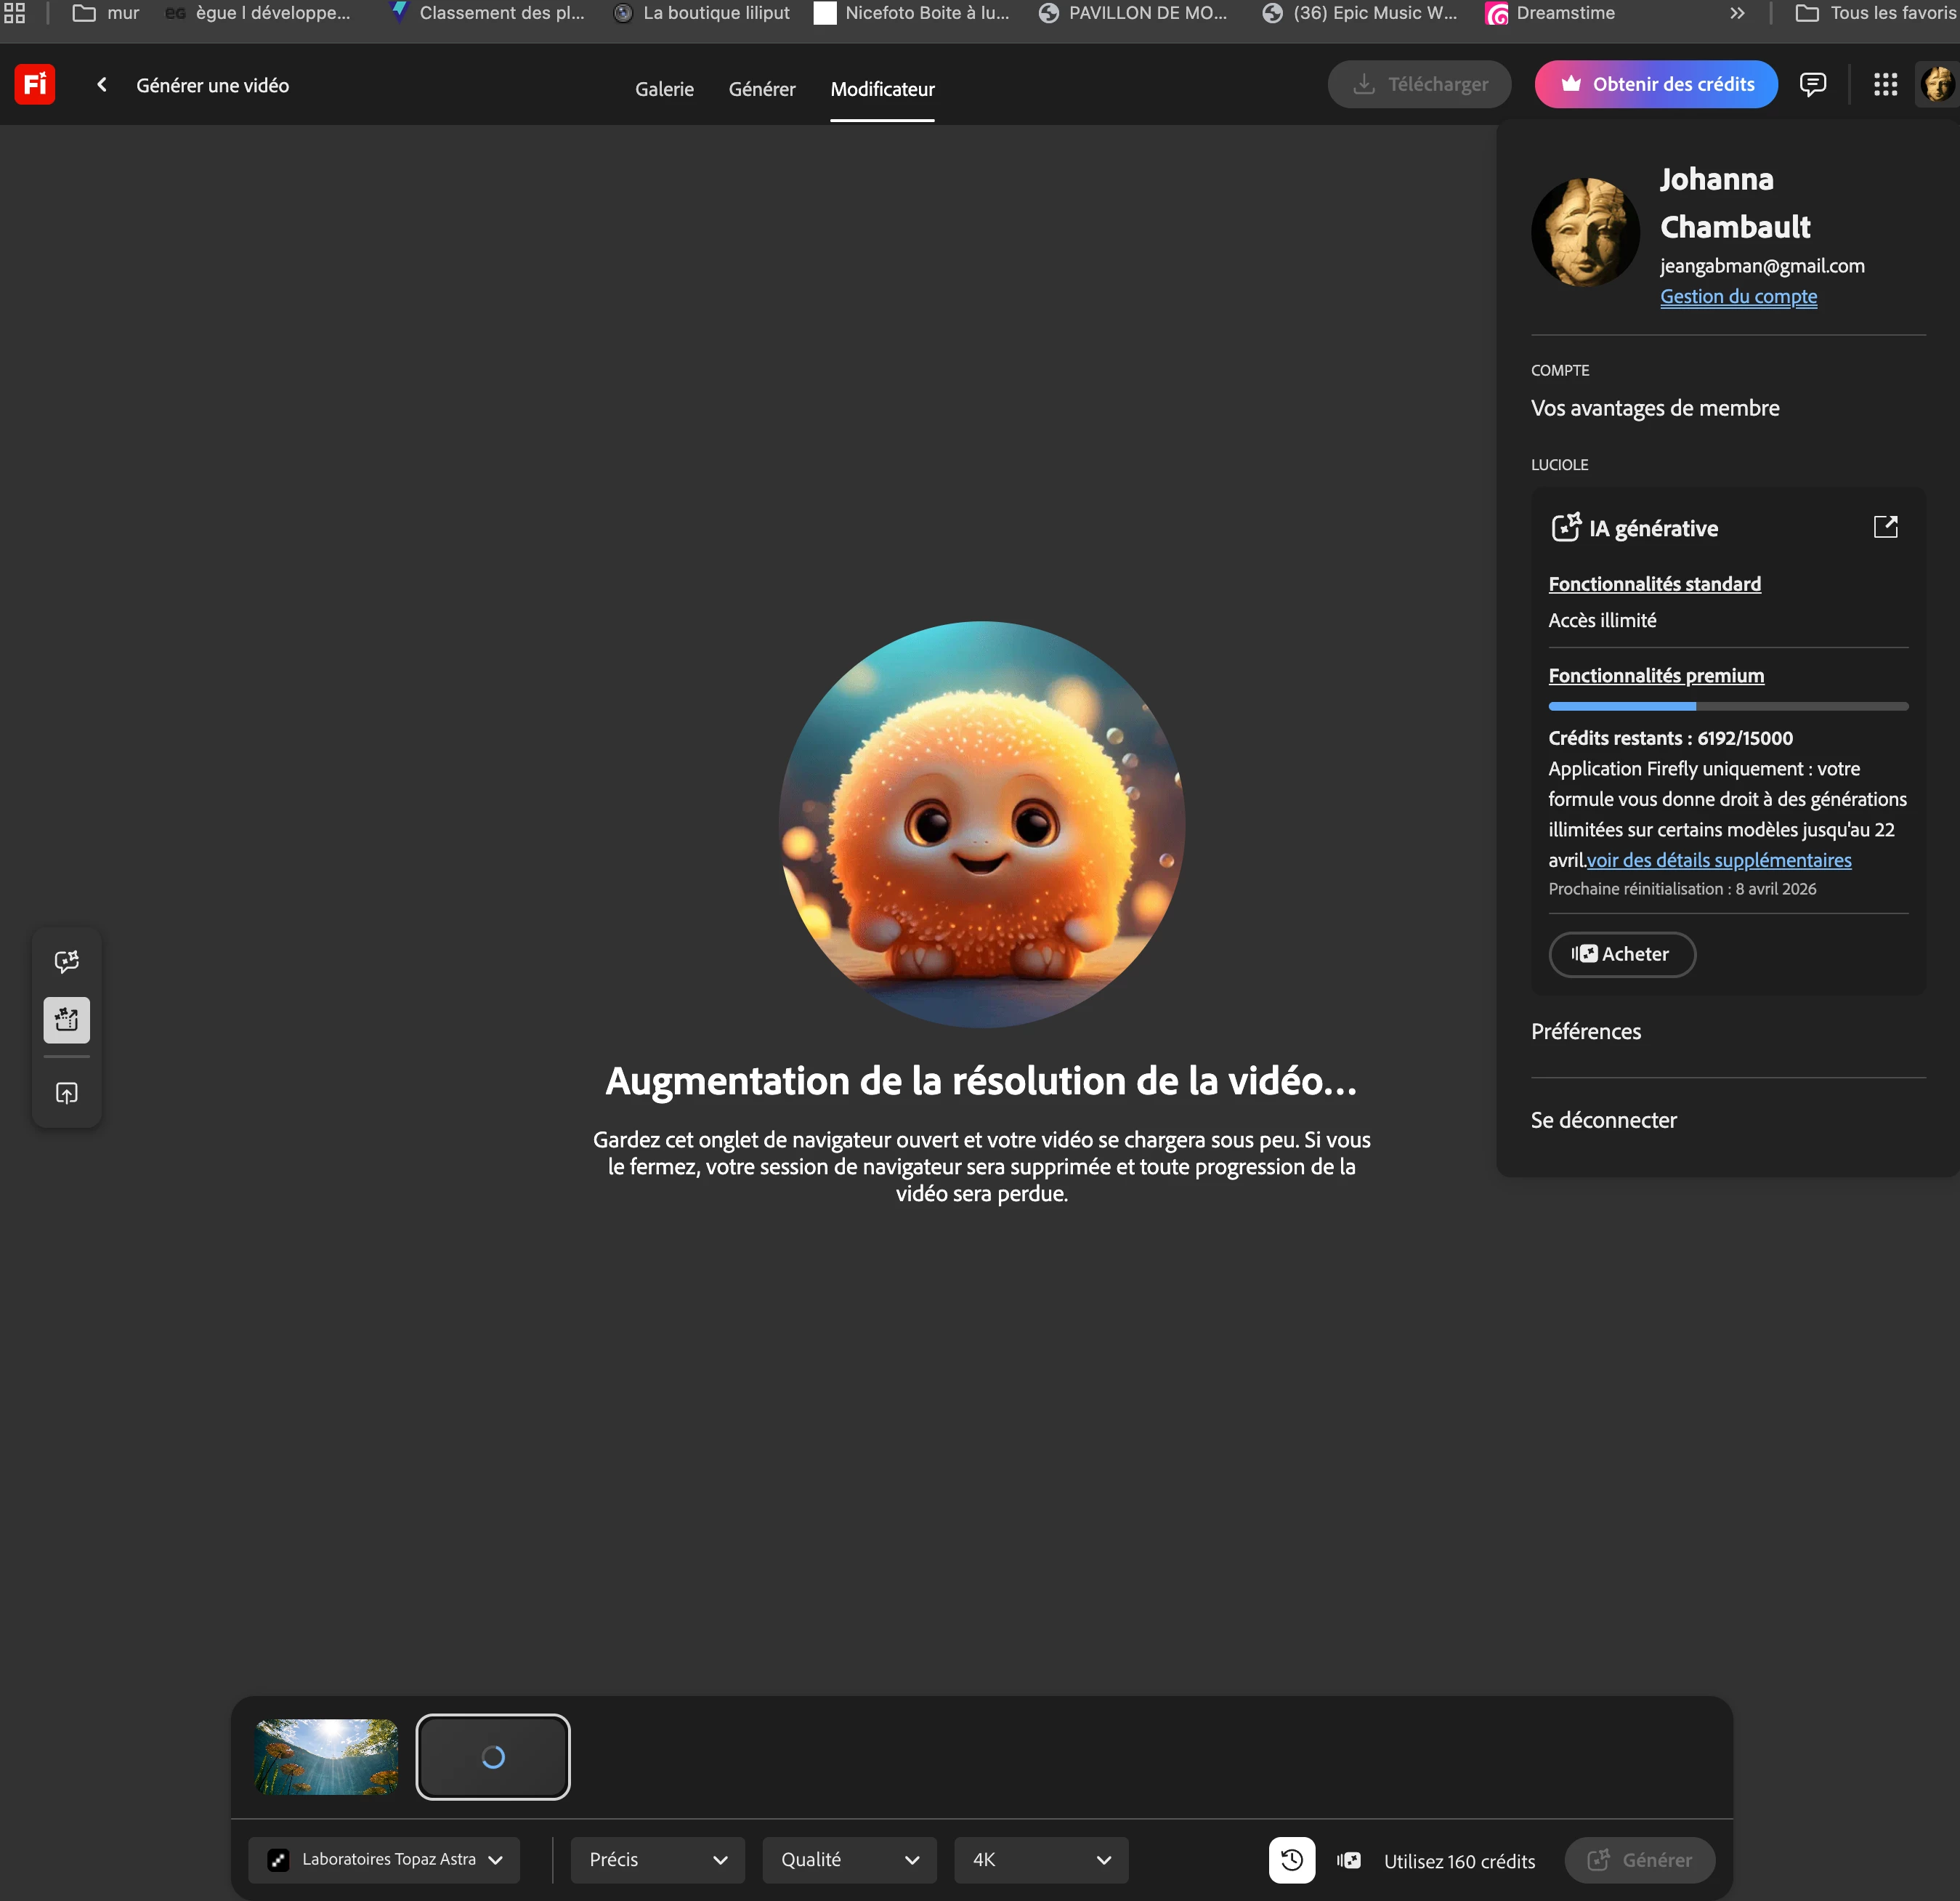Open IA générative external link icon
This screenshot has height=1901, width=1960.
coord(1885,528)
